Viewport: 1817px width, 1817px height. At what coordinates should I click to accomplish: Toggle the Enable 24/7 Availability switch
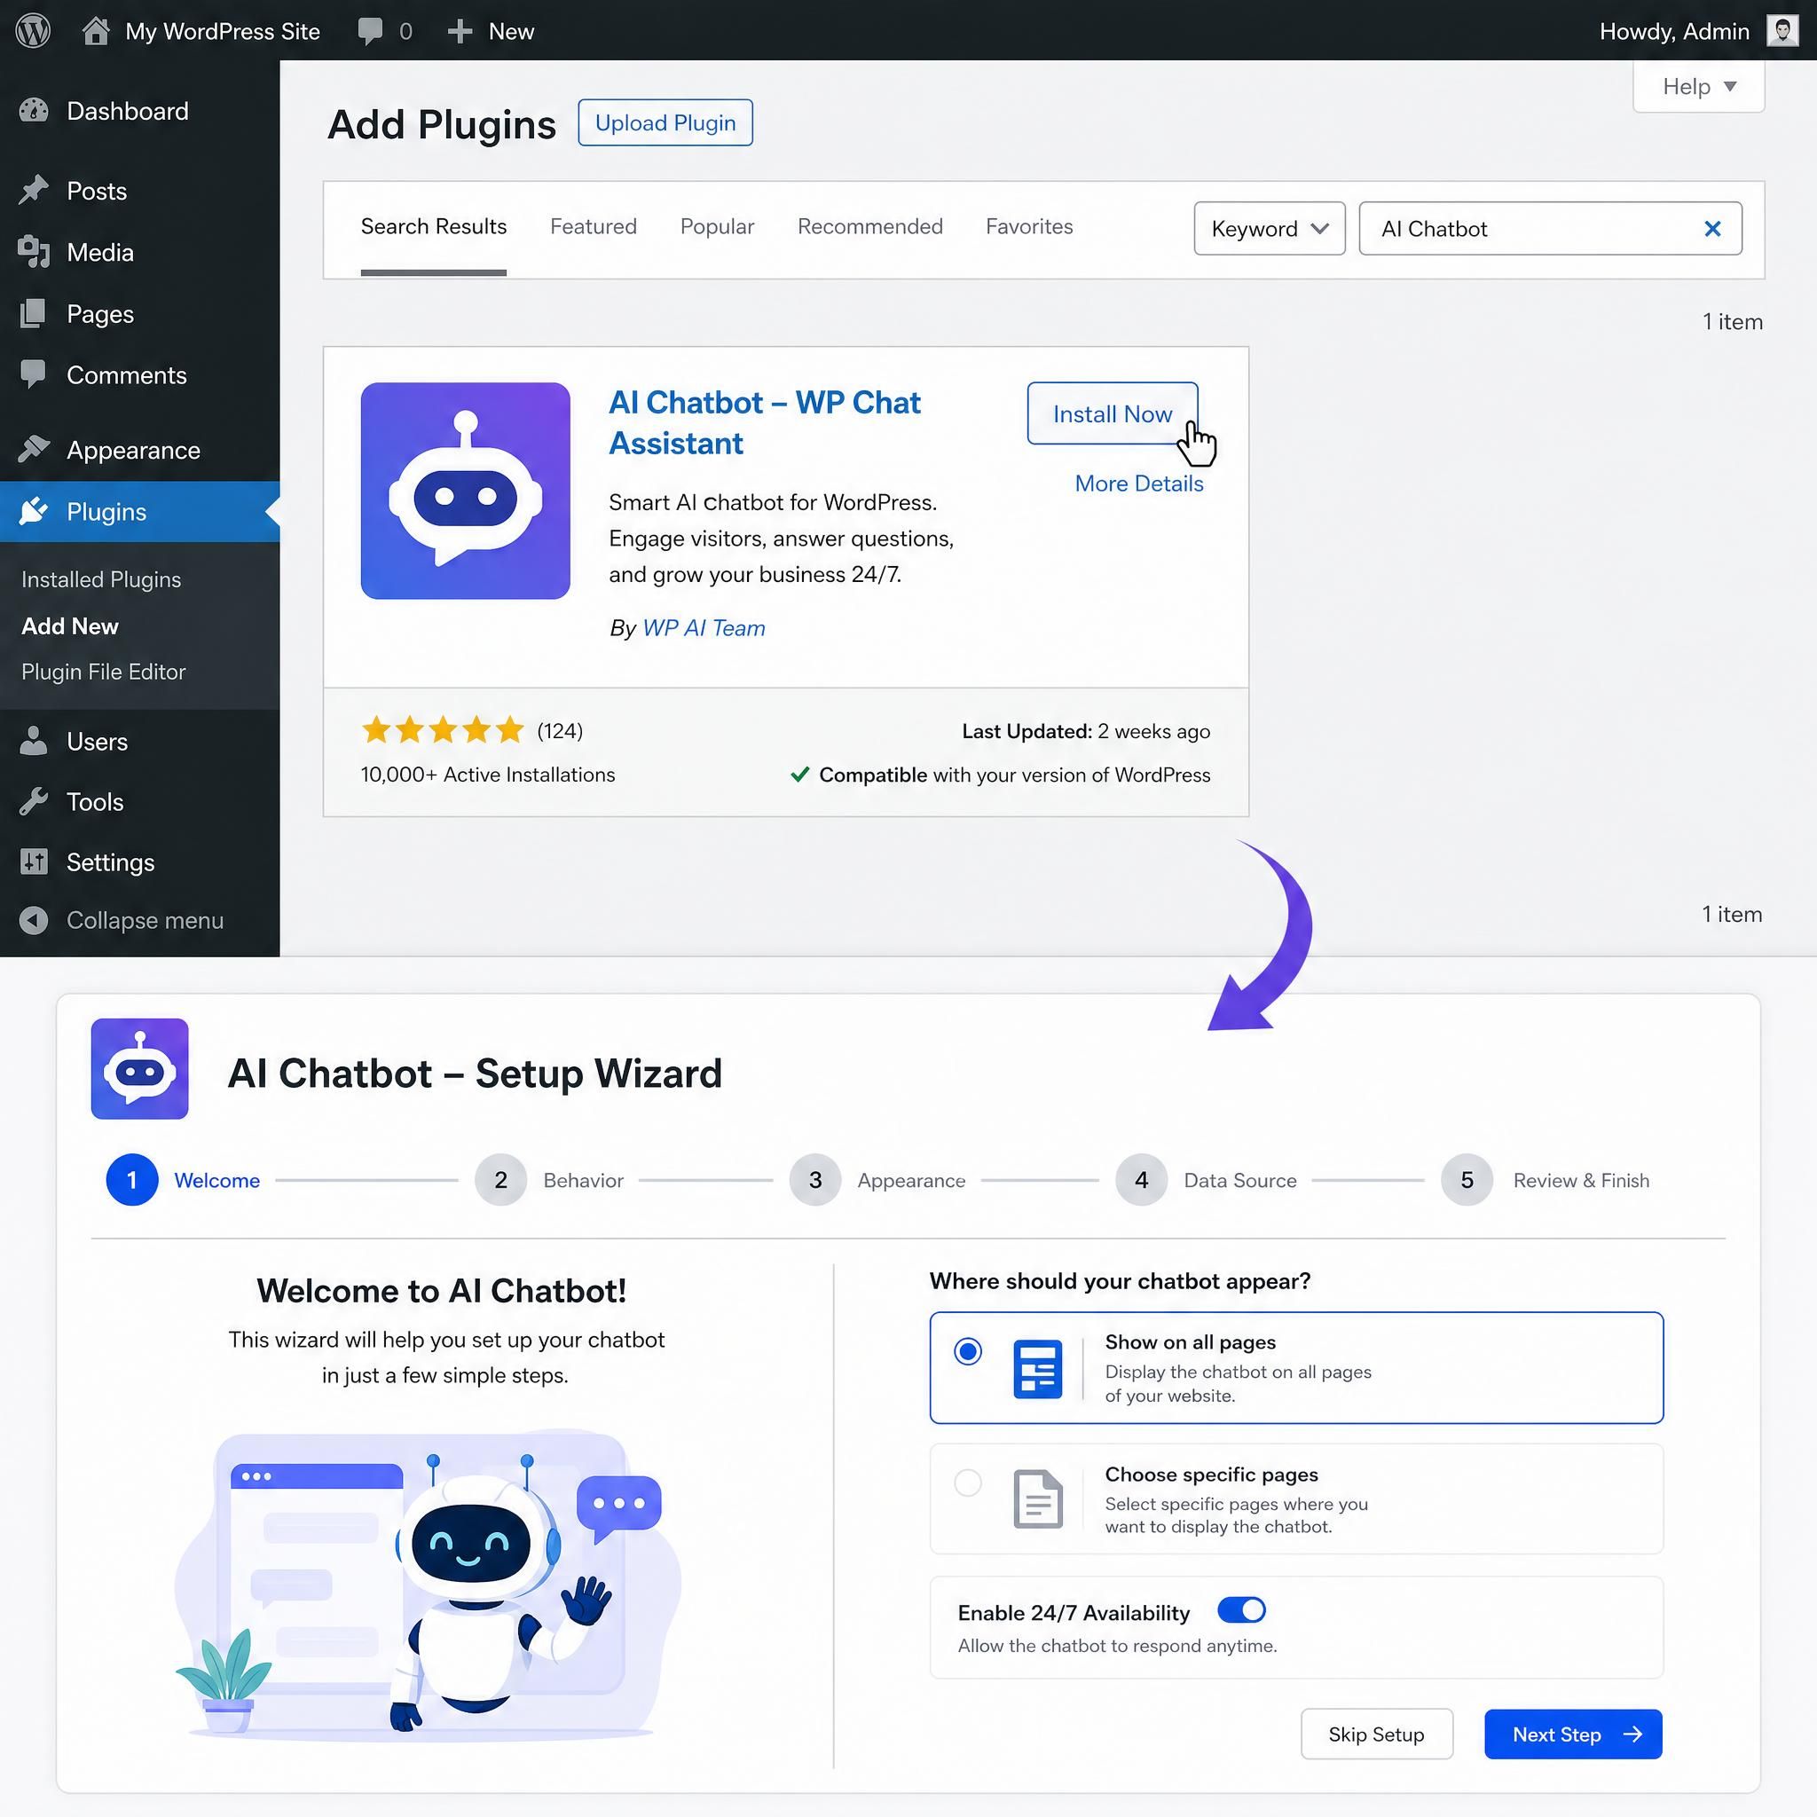[x=1241, y=1610]
